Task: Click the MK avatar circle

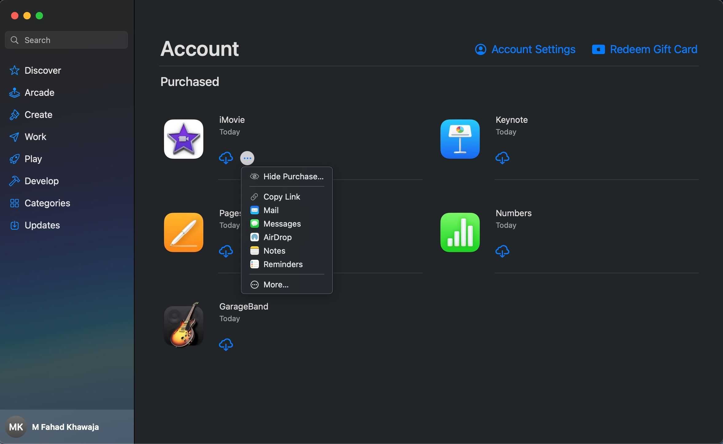Action: tap(16, 427)
